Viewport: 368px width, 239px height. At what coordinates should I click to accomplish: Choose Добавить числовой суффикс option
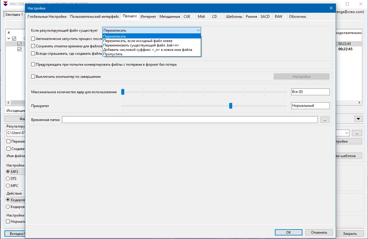coord(152,50)
